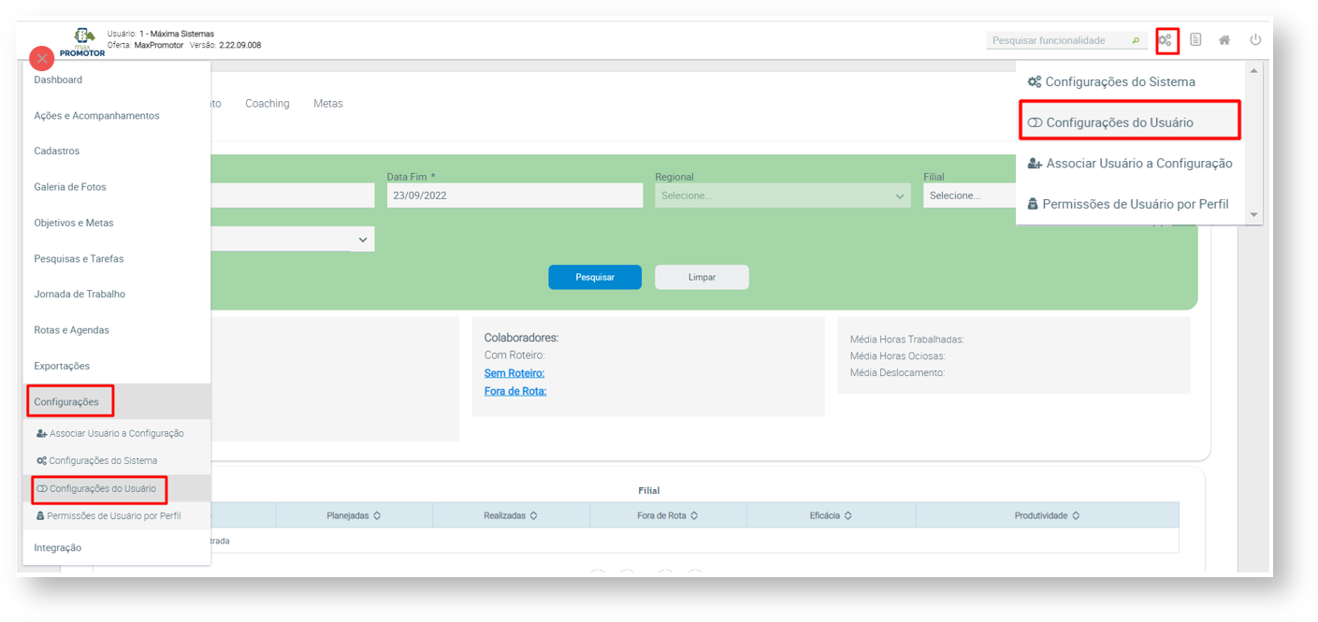Select Configurações do Sistema in side submenu
Viewport: 1318px width, 622px height.
tap(117, 461)
